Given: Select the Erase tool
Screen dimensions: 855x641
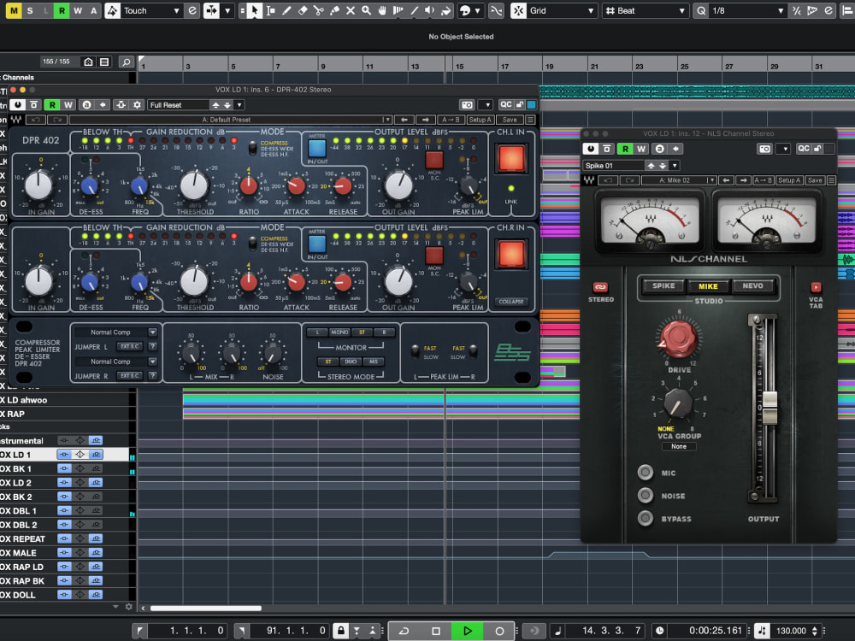Looking at the screenshot, I should (x=303, y=10).
